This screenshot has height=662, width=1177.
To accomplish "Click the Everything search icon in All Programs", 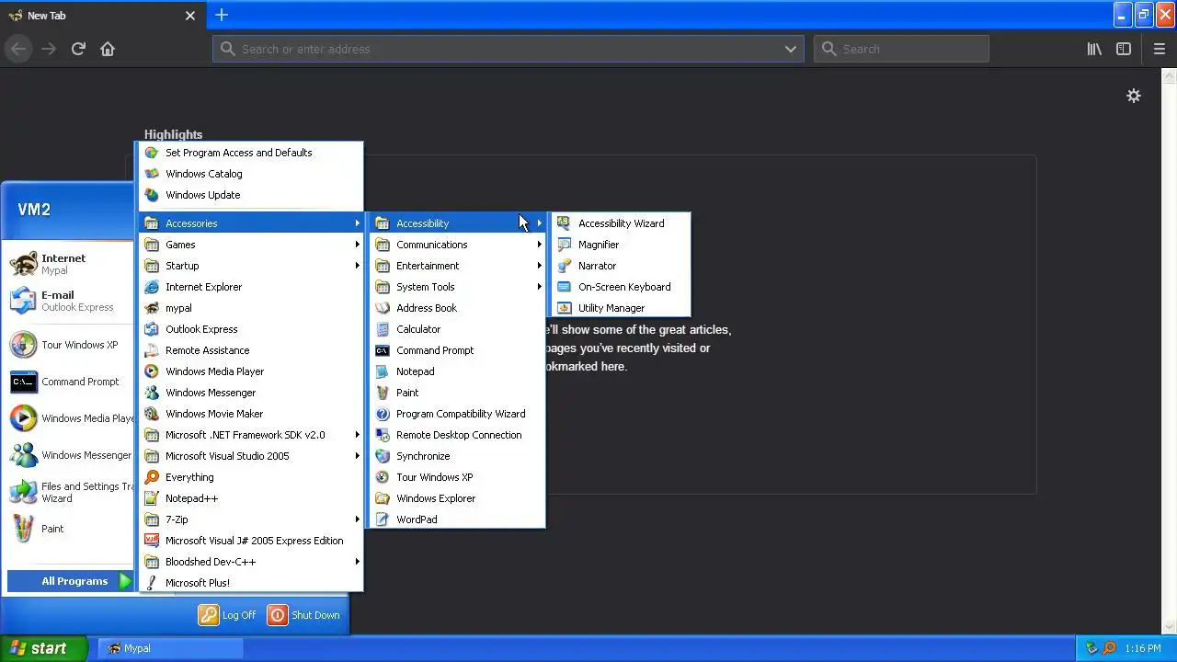I will [152, 477].
